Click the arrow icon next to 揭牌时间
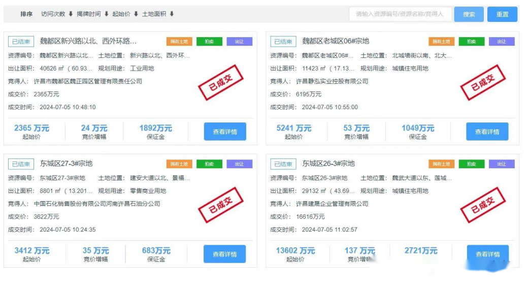Viewport: 528px width, 288px height. pyautogui.click(x=107, y=14)
